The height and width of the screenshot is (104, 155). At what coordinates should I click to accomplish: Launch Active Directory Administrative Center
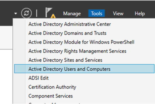pos(84,24)
